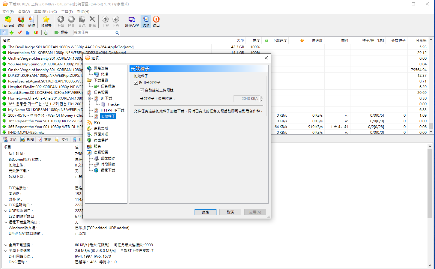
Task: Open download folder via 目录
Action: pyautogui.click(x=82, y=22)
